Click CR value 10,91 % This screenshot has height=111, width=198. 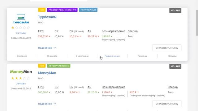pyautogui.click(x=59, y=36)
